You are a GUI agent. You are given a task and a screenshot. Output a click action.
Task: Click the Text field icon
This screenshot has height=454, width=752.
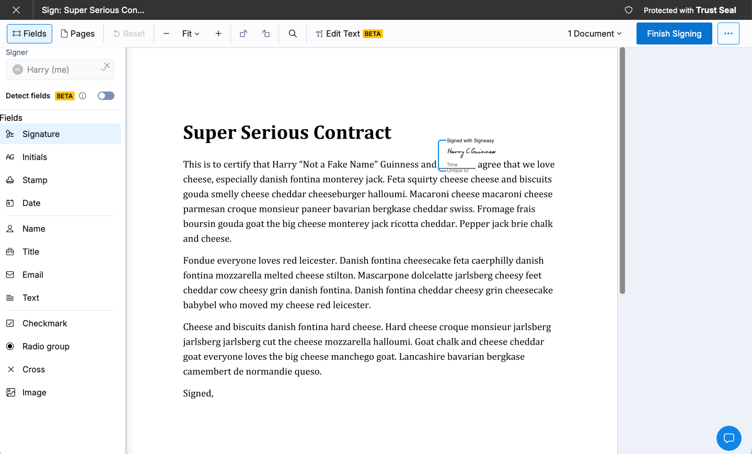[x=10, y=298]
